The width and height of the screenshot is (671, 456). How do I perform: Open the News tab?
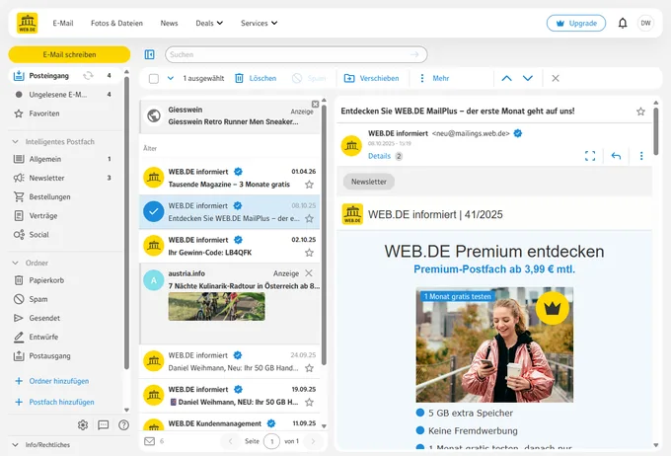coord(169,23)
